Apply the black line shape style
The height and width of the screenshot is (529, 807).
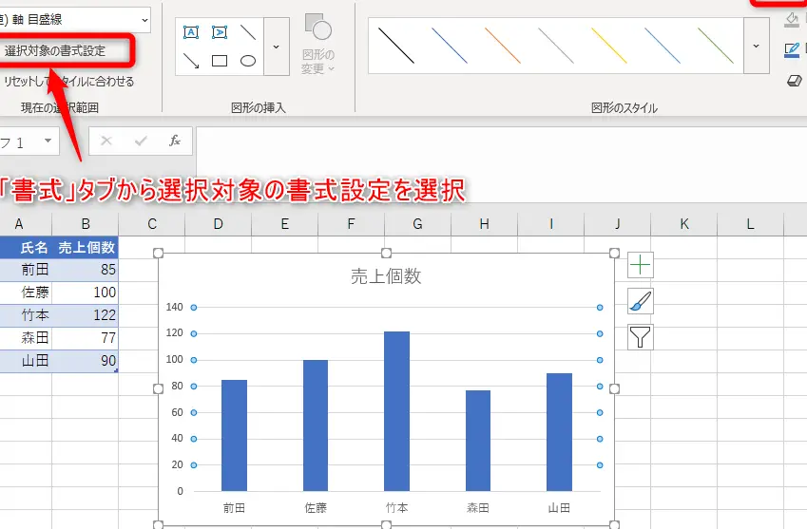(x=395, y=45)
